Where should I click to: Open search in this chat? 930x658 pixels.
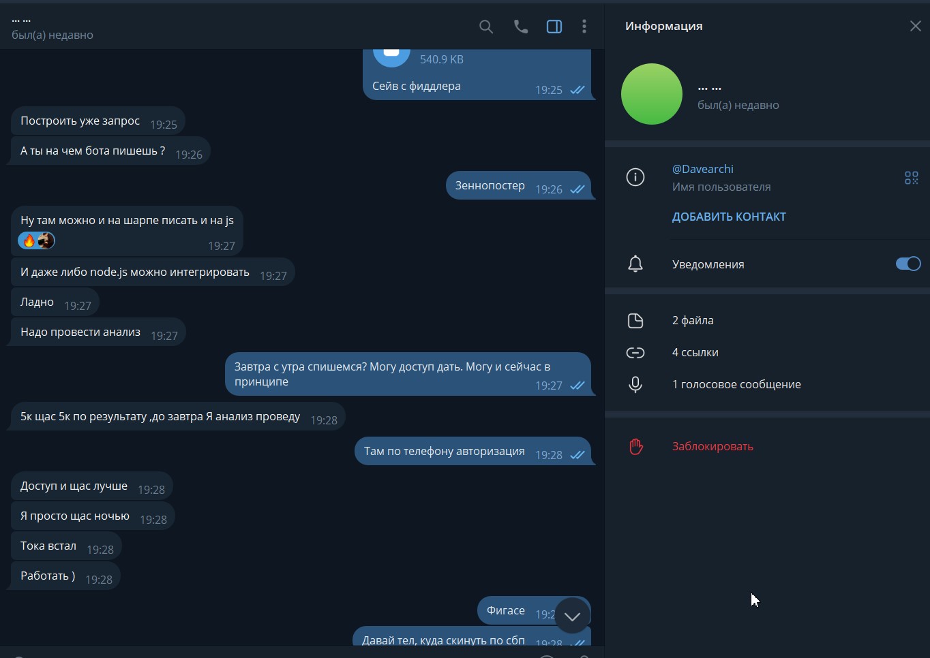pos(486,27)
